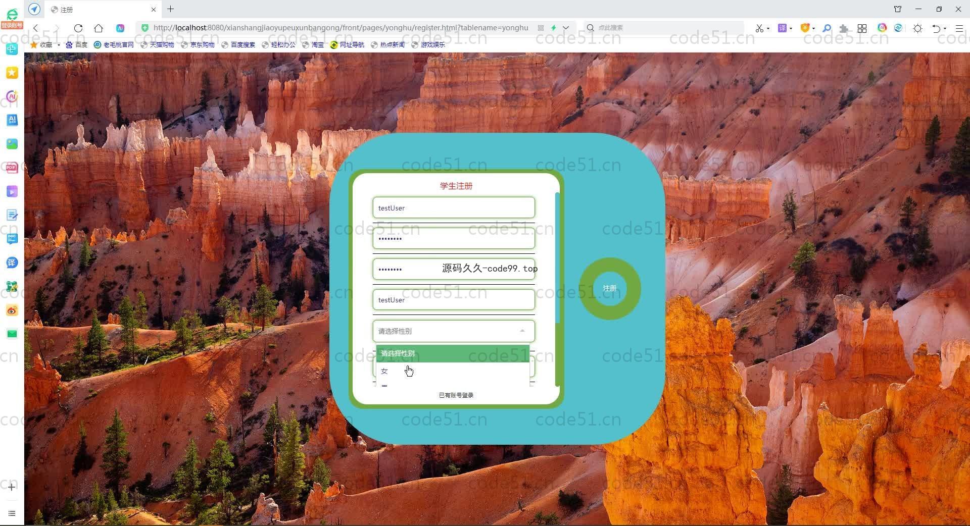Open the four-square apps grid icon
970x526 pixels.
click(x=862, y=28)
